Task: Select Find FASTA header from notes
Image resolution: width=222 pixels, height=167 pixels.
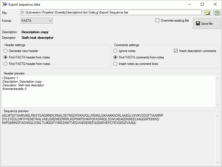Action: [x=6, y=57]
